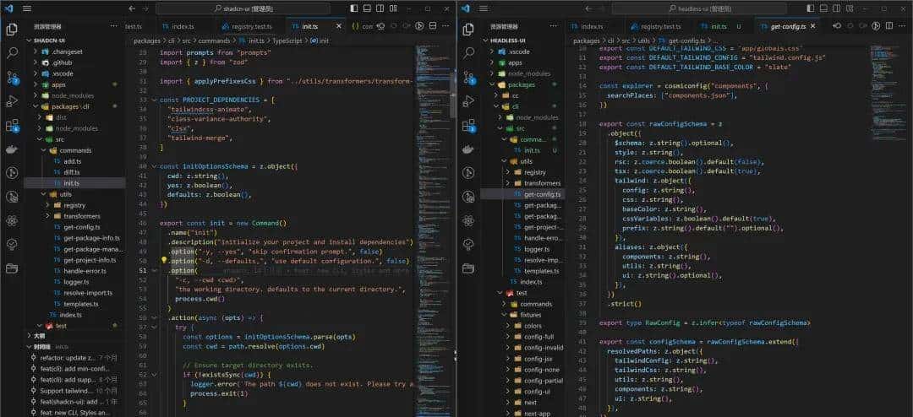Run code icon in headless-ui editor toolbar
913x417 pixels.
pos(876,27)
